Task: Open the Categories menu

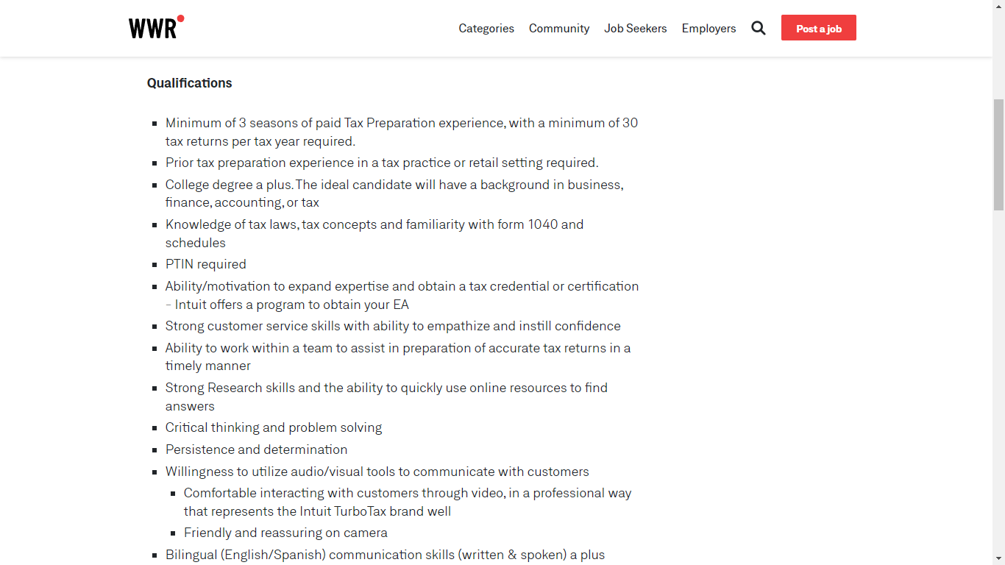Action: click(486, 28)
